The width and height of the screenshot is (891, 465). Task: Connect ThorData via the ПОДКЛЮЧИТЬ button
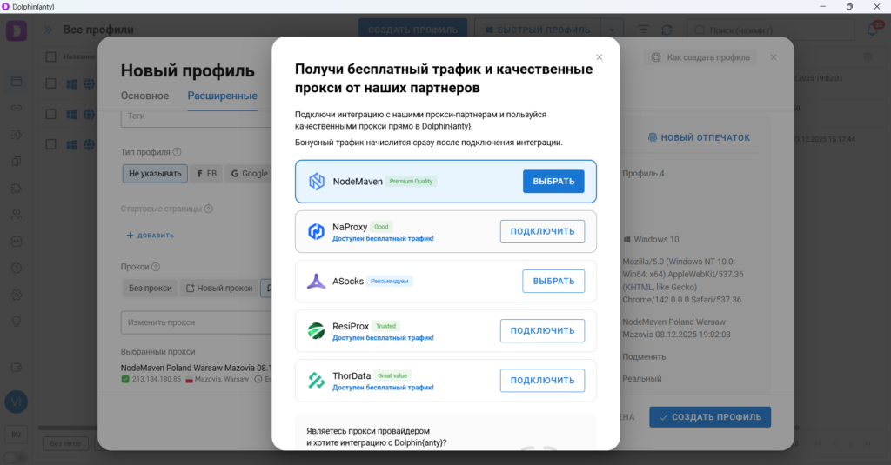pos(542,381)
